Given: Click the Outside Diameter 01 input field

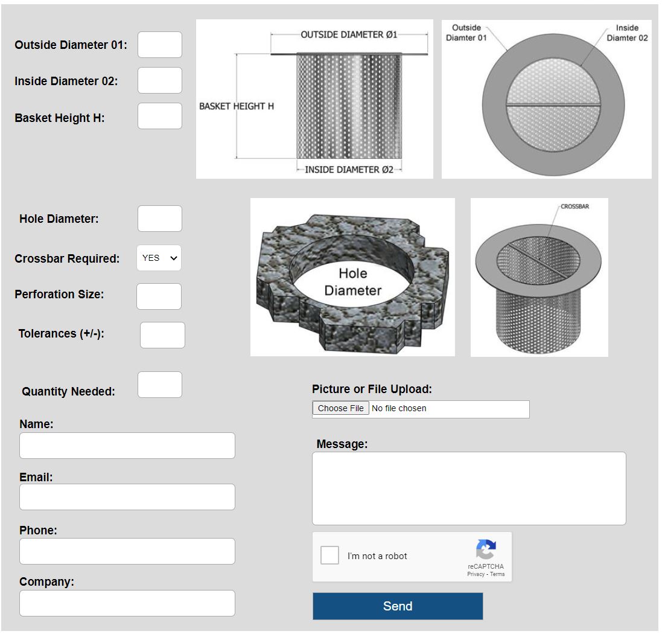Looking at the screenshot, I should [160, 45].
